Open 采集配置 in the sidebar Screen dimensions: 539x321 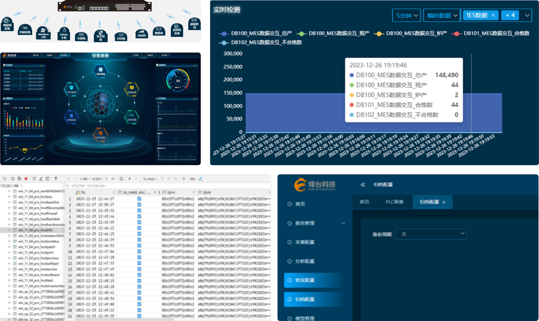point(304,242)
